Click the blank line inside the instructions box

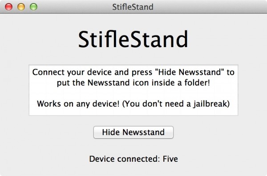133,93
